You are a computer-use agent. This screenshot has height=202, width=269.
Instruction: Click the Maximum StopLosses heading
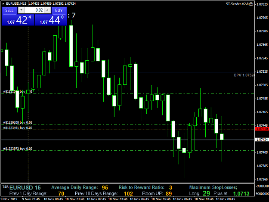pos(213,187)
